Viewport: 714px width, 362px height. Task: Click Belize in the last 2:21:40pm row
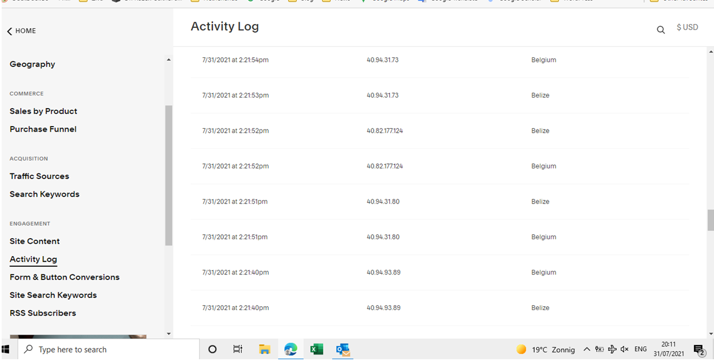(x=540, y=308)
